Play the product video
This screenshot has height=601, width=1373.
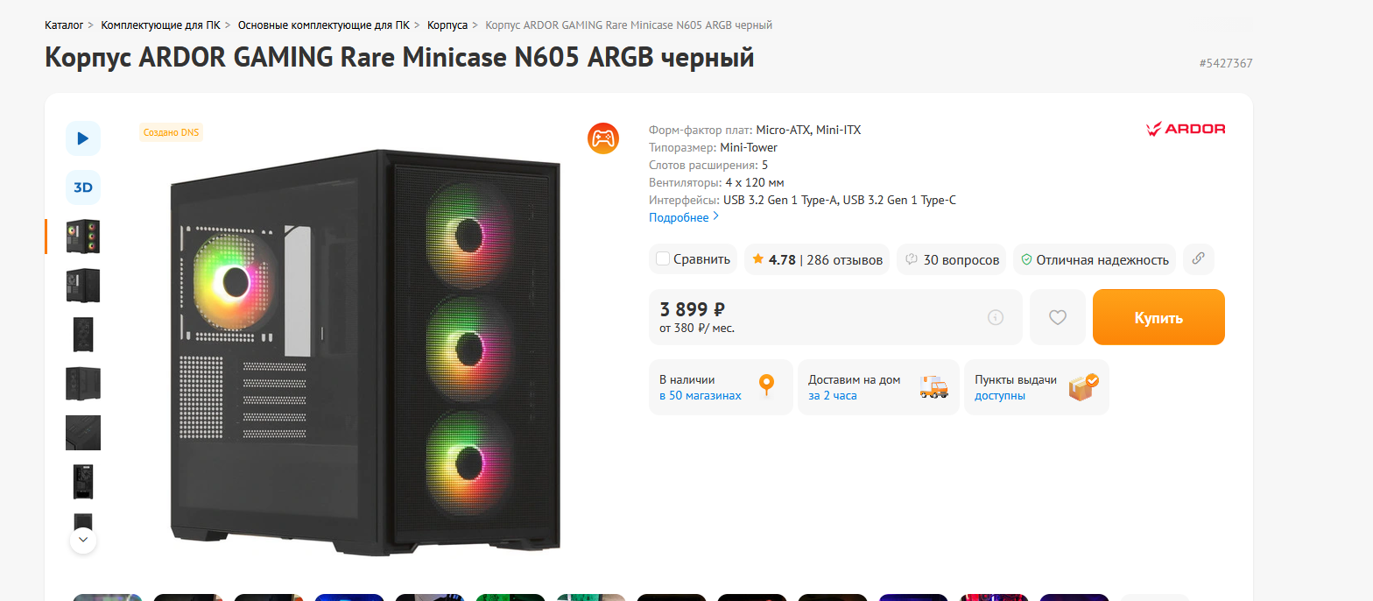83,138
